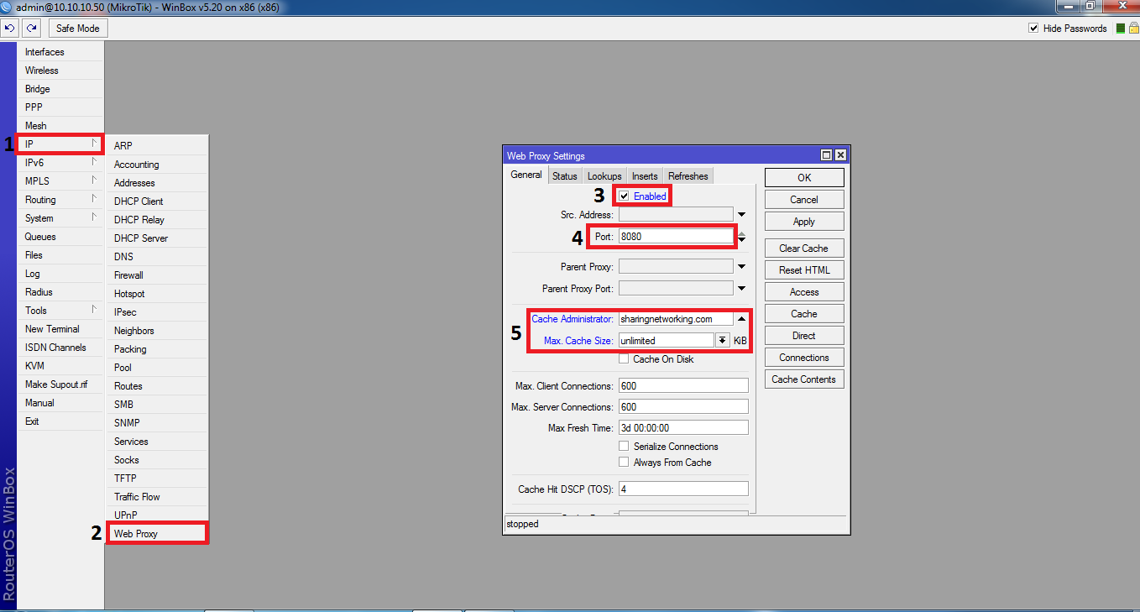Enable Serialize Connections

point(623,446)
